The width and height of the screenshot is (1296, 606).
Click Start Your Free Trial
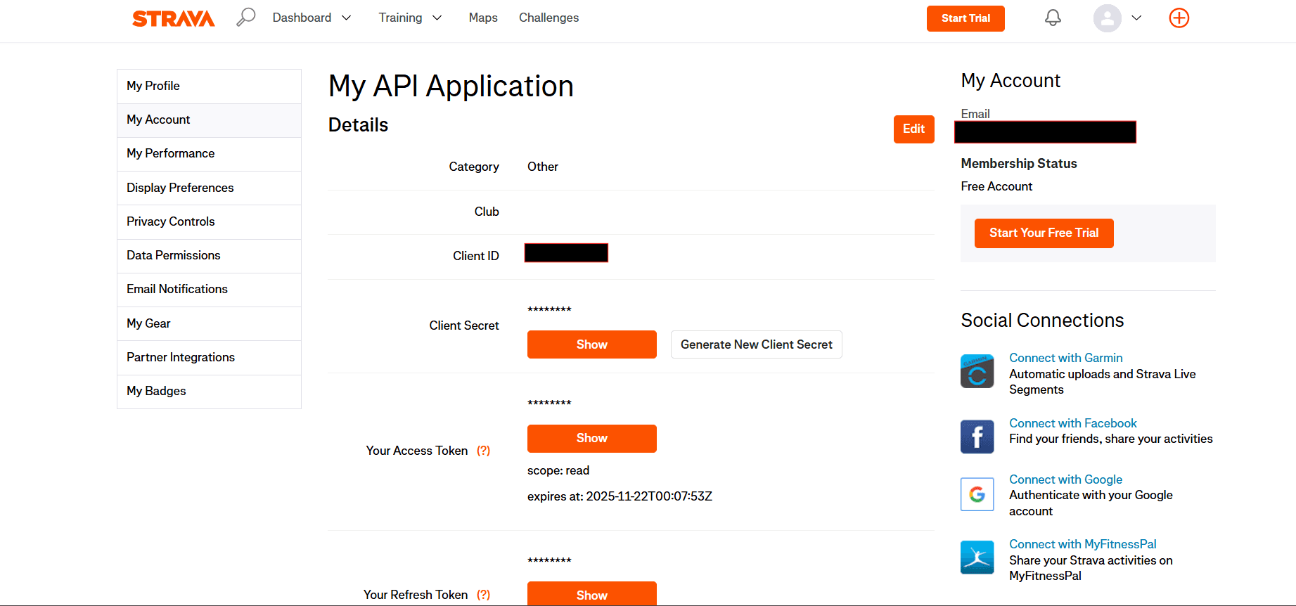point(1044,233)
